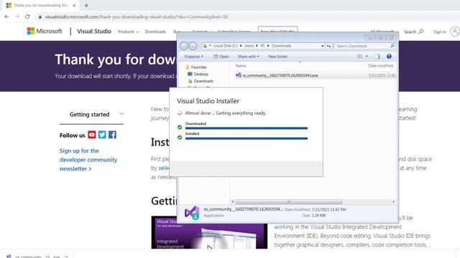The image size is (460, 258).
Task: Open the YouTube follow icon
Action: click(92, 135)
